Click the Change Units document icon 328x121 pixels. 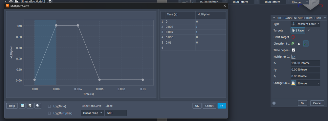tap(293, 83)
